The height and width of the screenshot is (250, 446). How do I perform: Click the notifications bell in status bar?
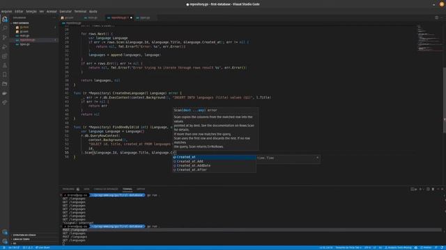coord(442,248)
